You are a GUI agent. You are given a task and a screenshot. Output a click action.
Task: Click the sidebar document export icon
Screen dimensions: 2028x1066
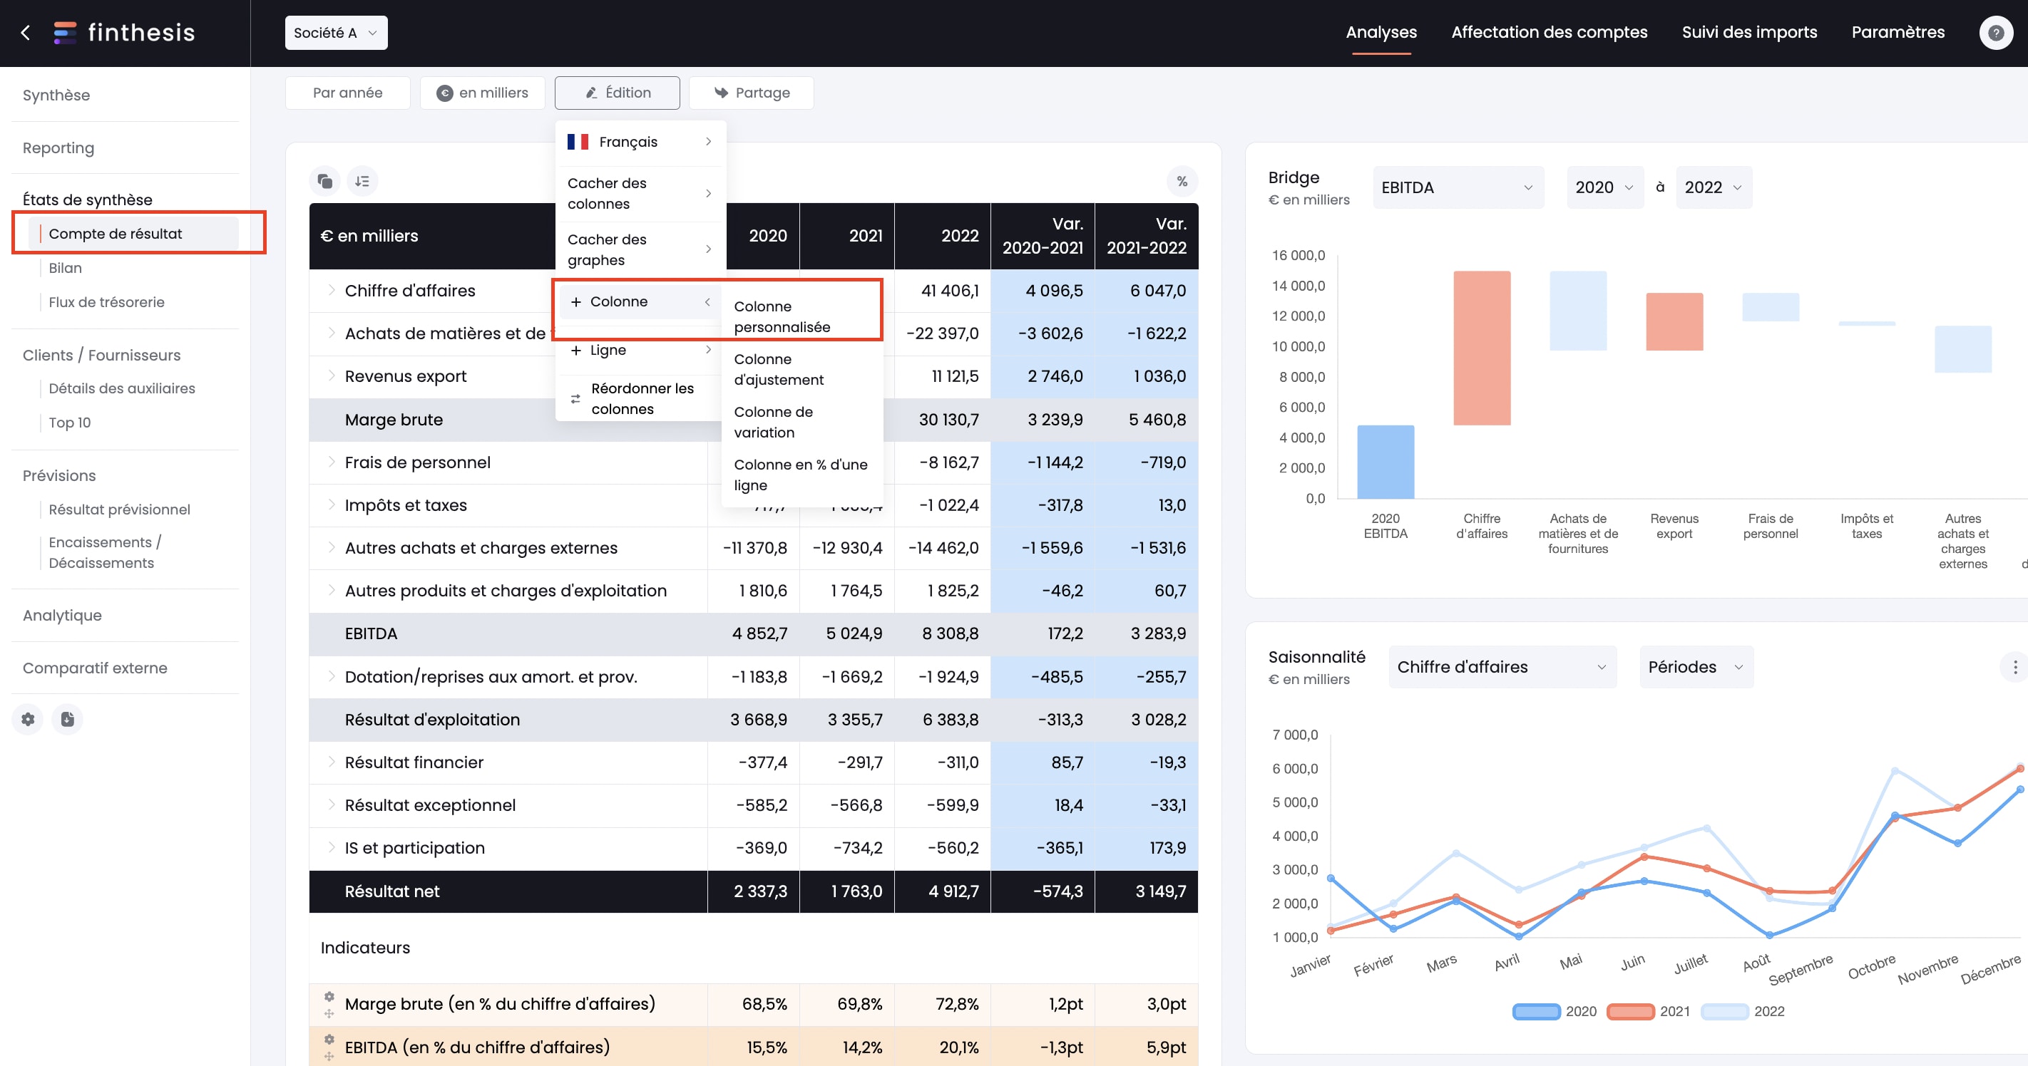(68, 718)
